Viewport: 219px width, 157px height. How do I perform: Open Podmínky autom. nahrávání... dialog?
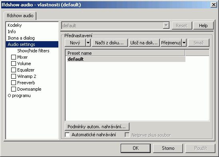(x=97, y=127)
